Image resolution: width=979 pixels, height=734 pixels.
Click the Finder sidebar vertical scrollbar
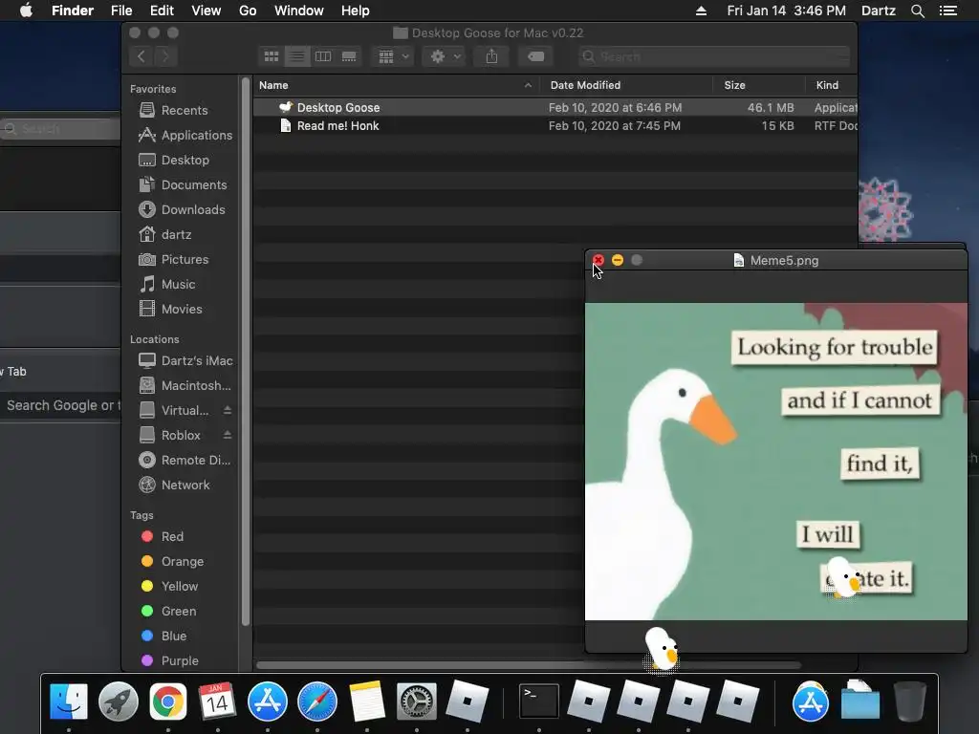pos(246,352)
